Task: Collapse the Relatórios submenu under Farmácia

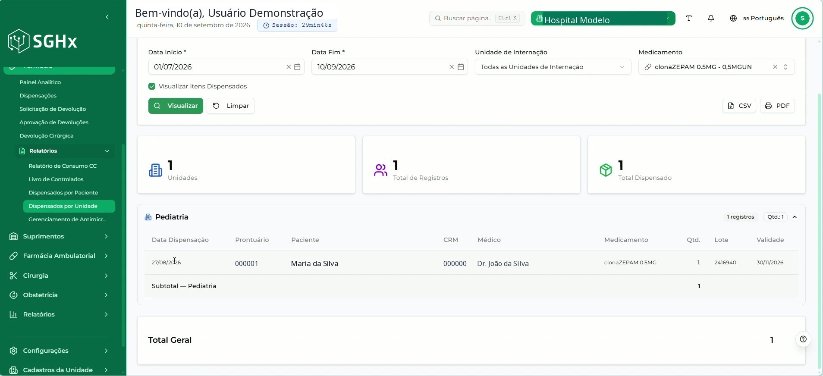Action: tap(65, 151)
